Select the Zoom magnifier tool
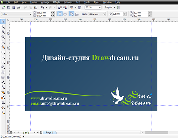 point(3,37)
